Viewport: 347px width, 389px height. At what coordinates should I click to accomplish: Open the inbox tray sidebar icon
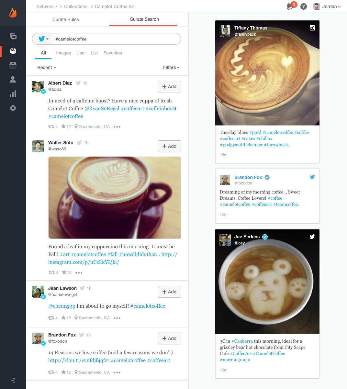13,65
